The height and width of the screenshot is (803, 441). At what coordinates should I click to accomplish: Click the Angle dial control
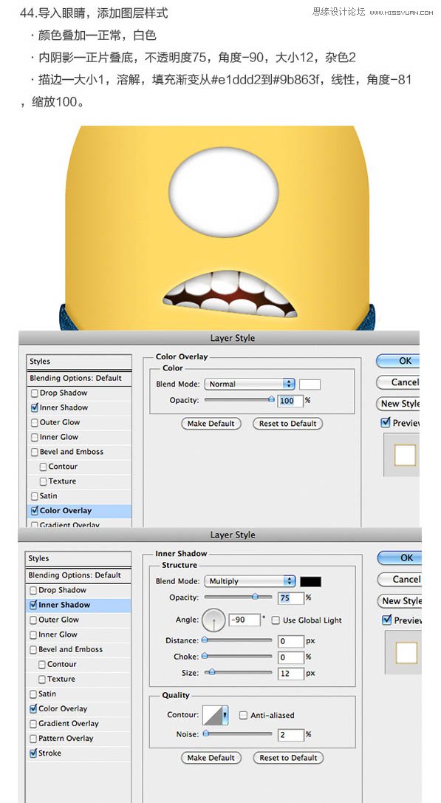(x=213, y=620)
